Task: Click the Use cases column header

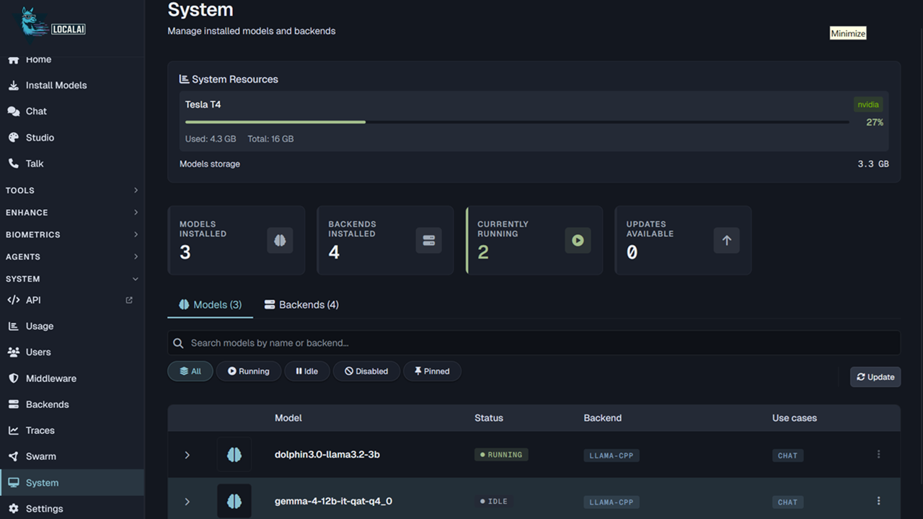Action: coord(795,418)
